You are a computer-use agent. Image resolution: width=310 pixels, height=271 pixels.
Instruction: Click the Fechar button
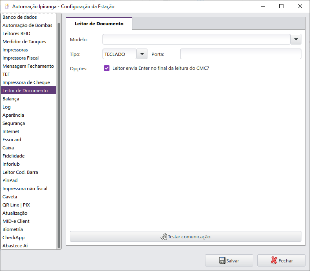pos(281,260)
